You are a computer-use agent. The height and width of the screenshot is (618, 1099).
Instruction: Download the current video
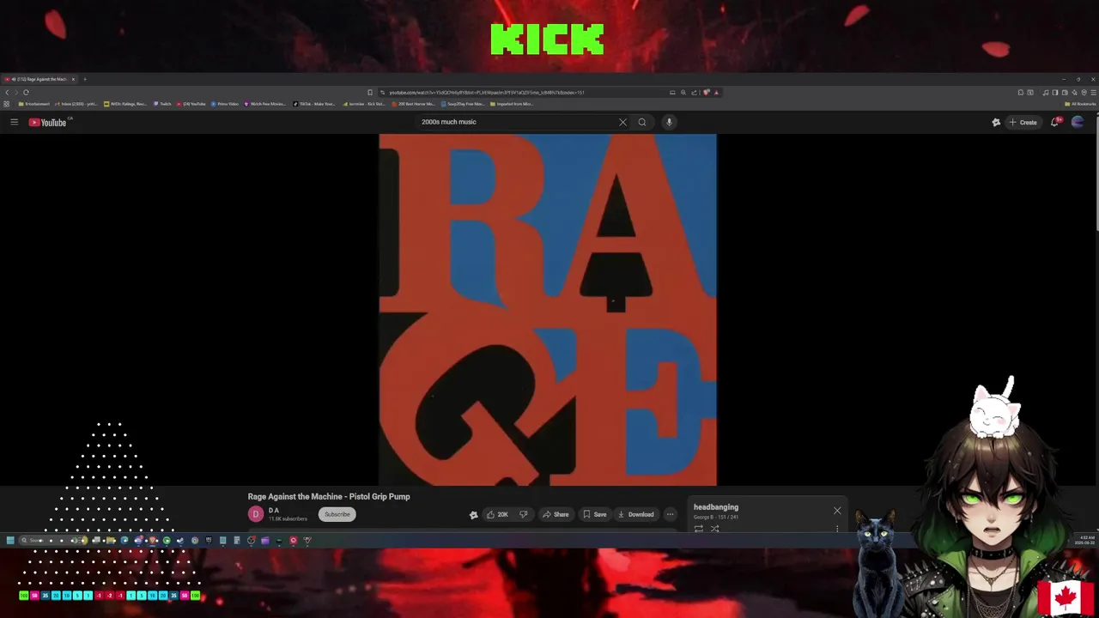coord(636,514)
